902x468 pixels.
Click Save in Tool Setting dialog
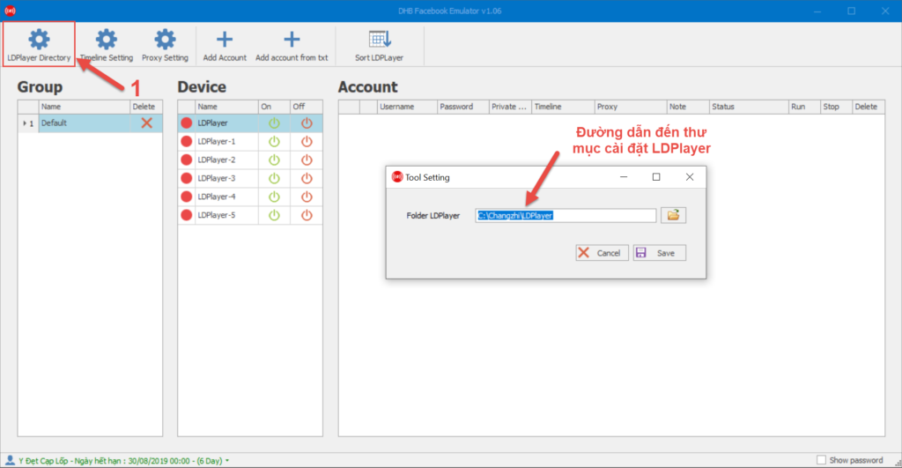click(659, 253)
